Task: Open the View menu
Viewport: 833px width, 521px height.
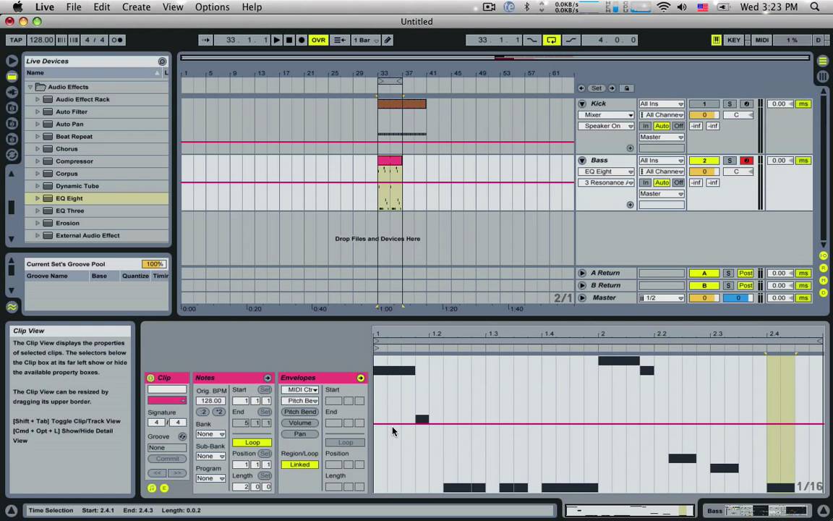Action: (x=173, y=7)
